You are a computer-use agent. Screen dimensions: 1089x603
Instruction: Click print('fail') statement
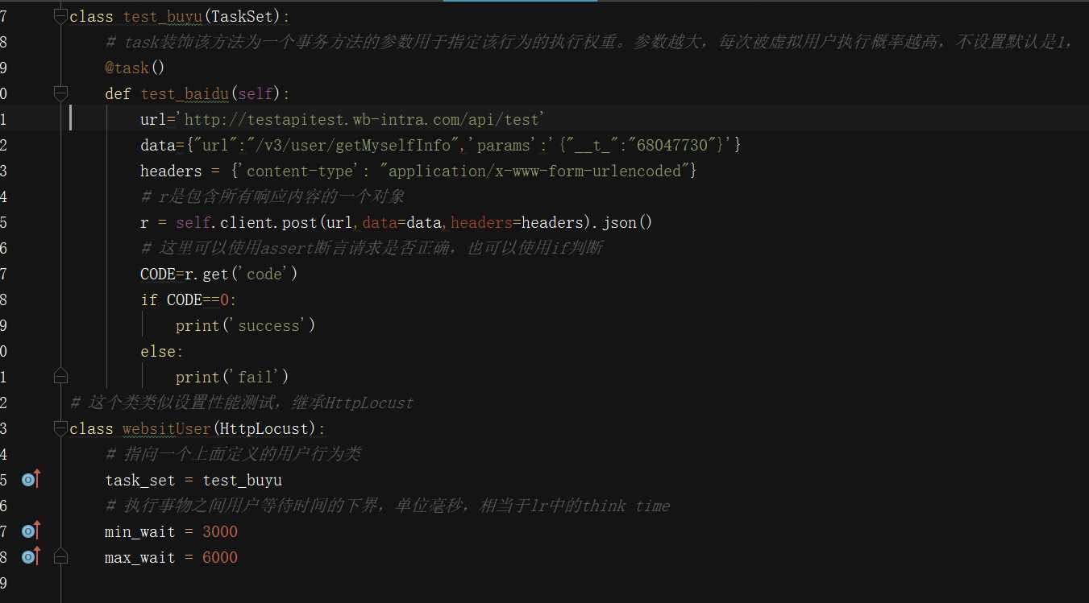pos(232,377)
